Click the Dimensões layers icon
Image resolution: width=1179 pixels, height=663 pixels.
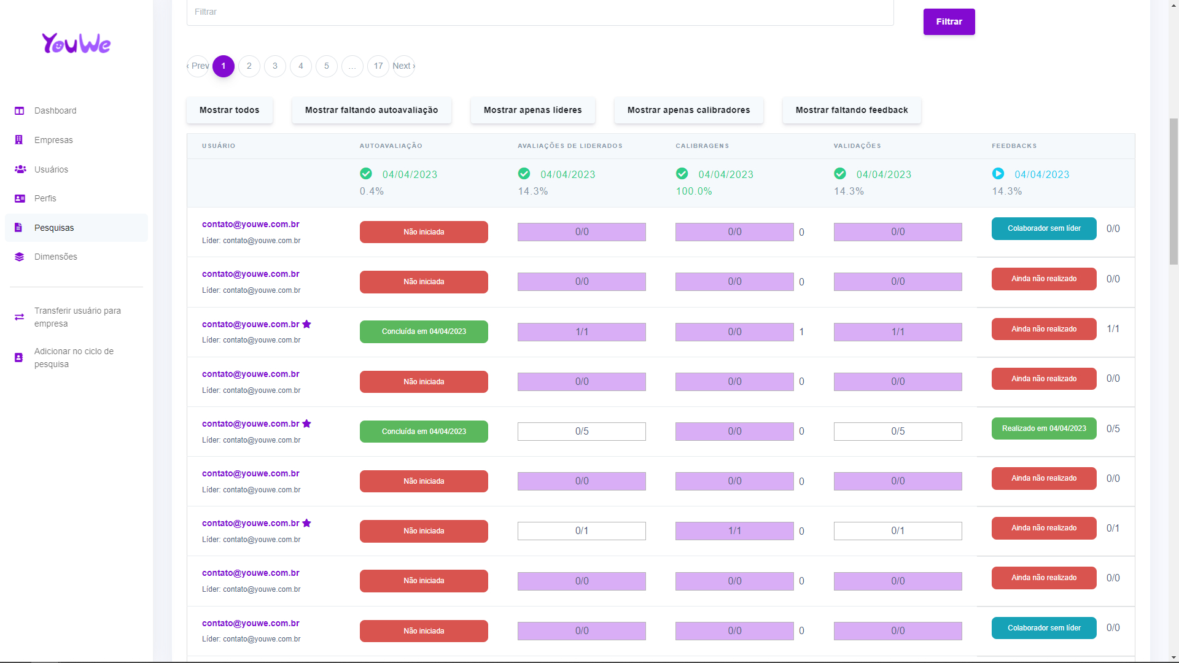(20, 257)
